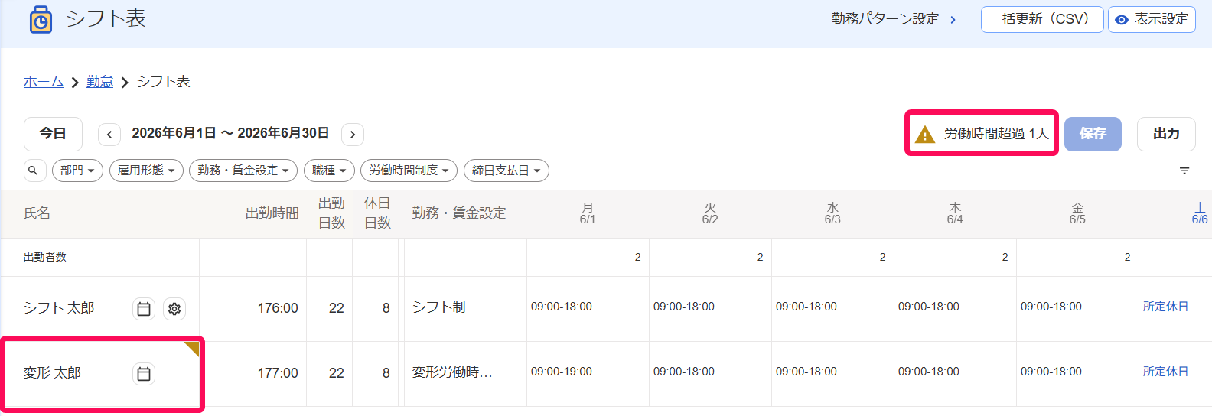Select シフト 太郎 name cell

point(100,309)
